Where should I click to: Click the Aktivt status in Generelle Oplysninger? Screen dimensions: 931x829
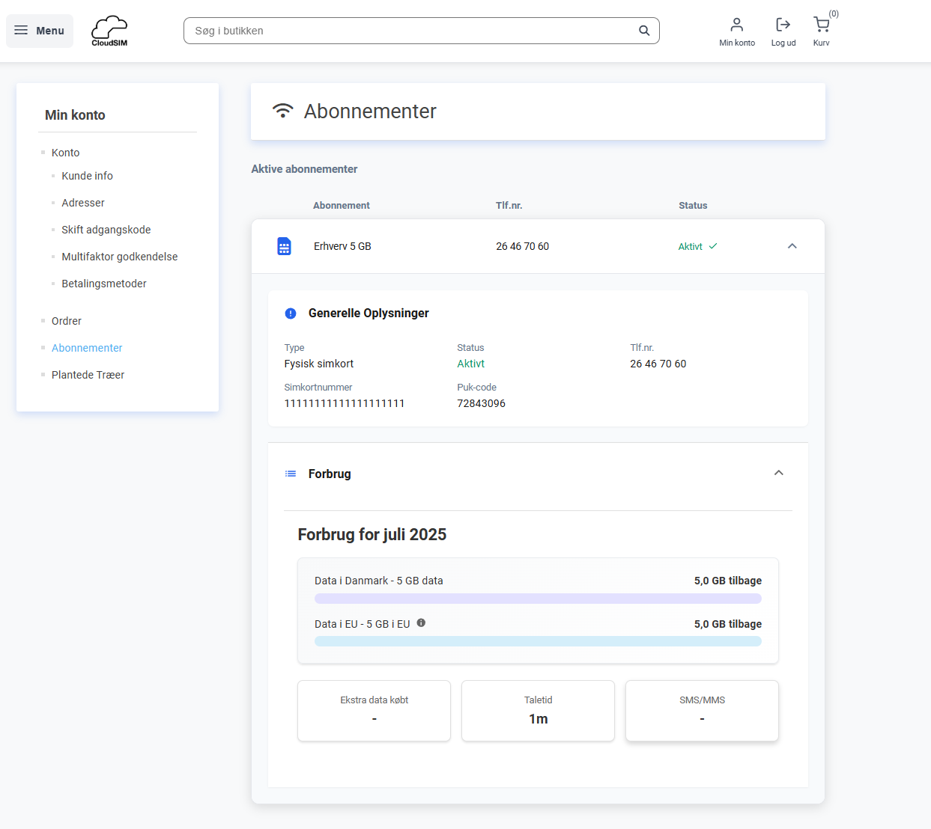(471, 364)
